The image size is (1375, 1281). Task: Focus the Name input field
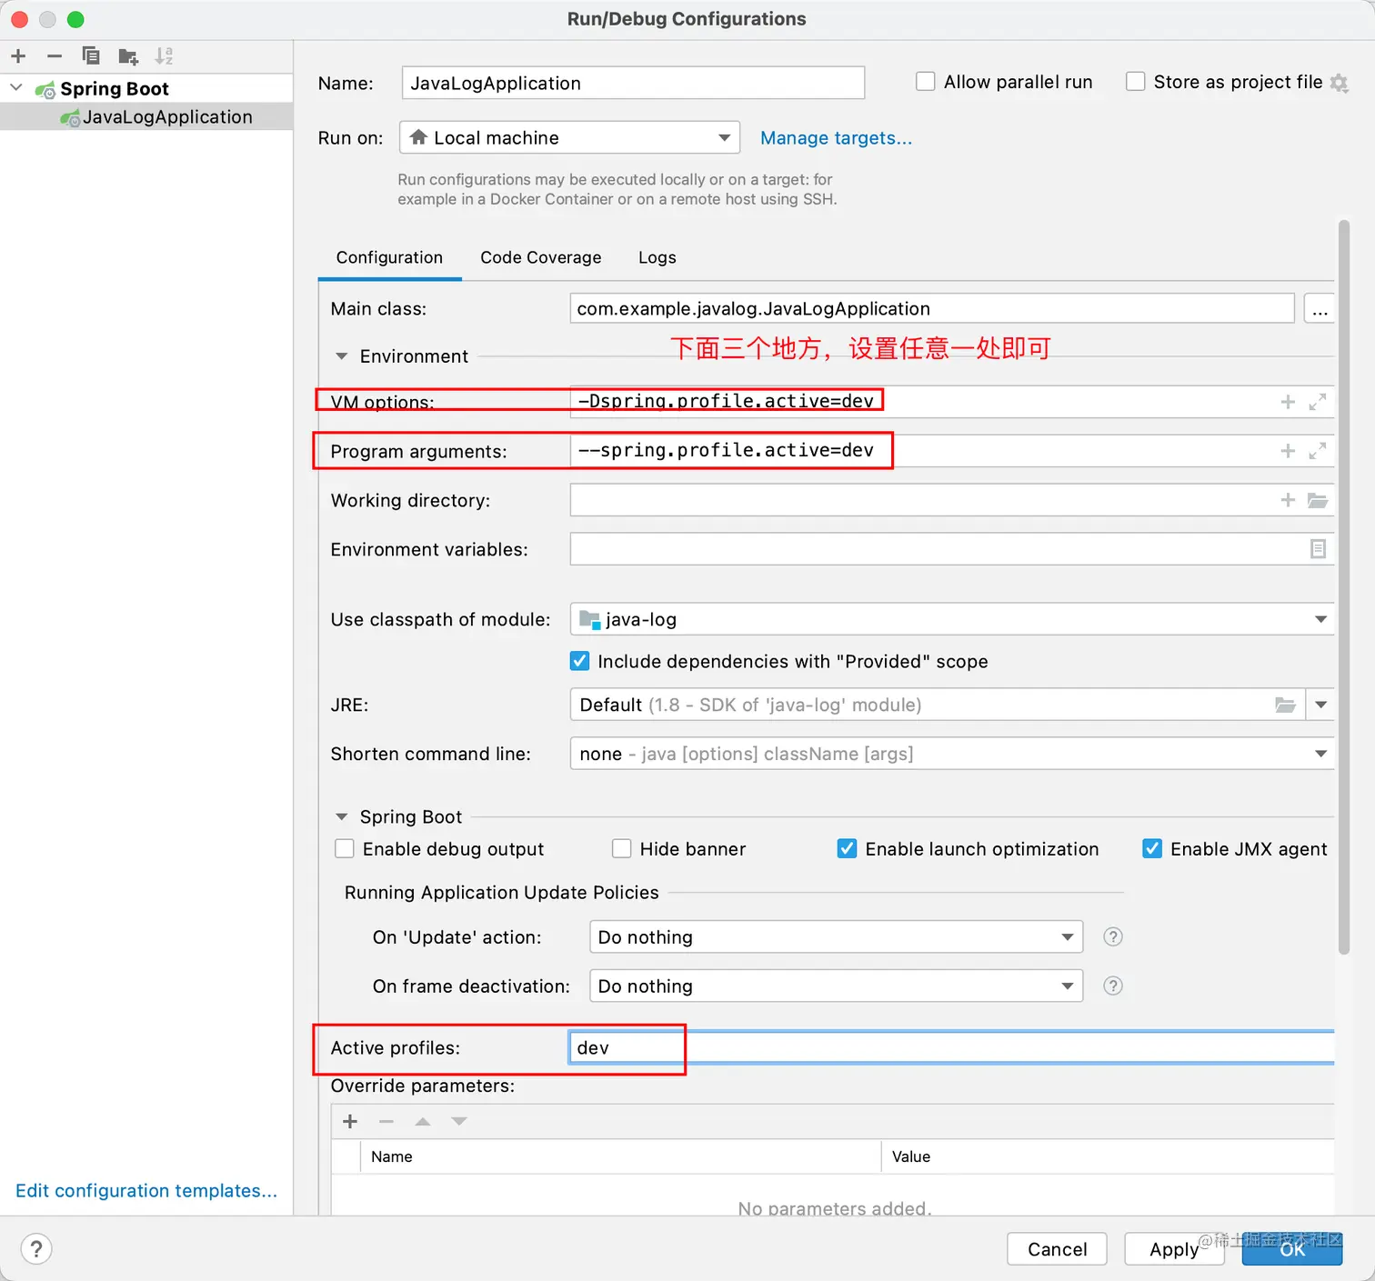pos(633,83)
